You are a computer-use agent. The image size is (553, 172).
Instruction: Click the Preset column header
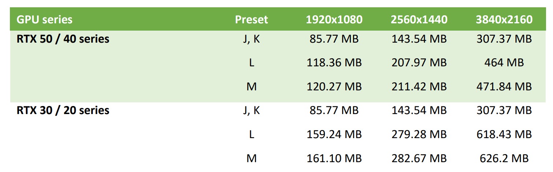coord(251,19)
